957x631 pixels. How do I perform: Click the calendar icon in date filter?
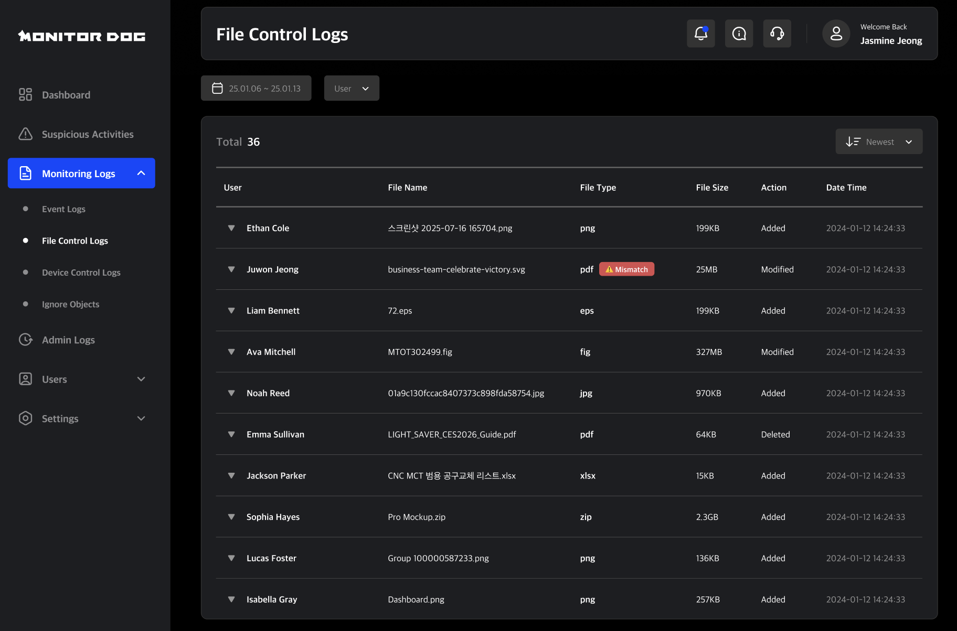click(x=217, y=88)
